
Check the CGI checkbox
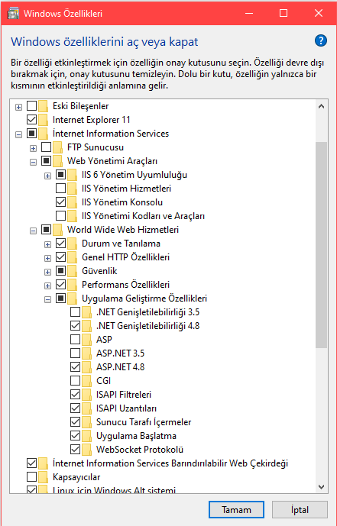tap(75, 381)
